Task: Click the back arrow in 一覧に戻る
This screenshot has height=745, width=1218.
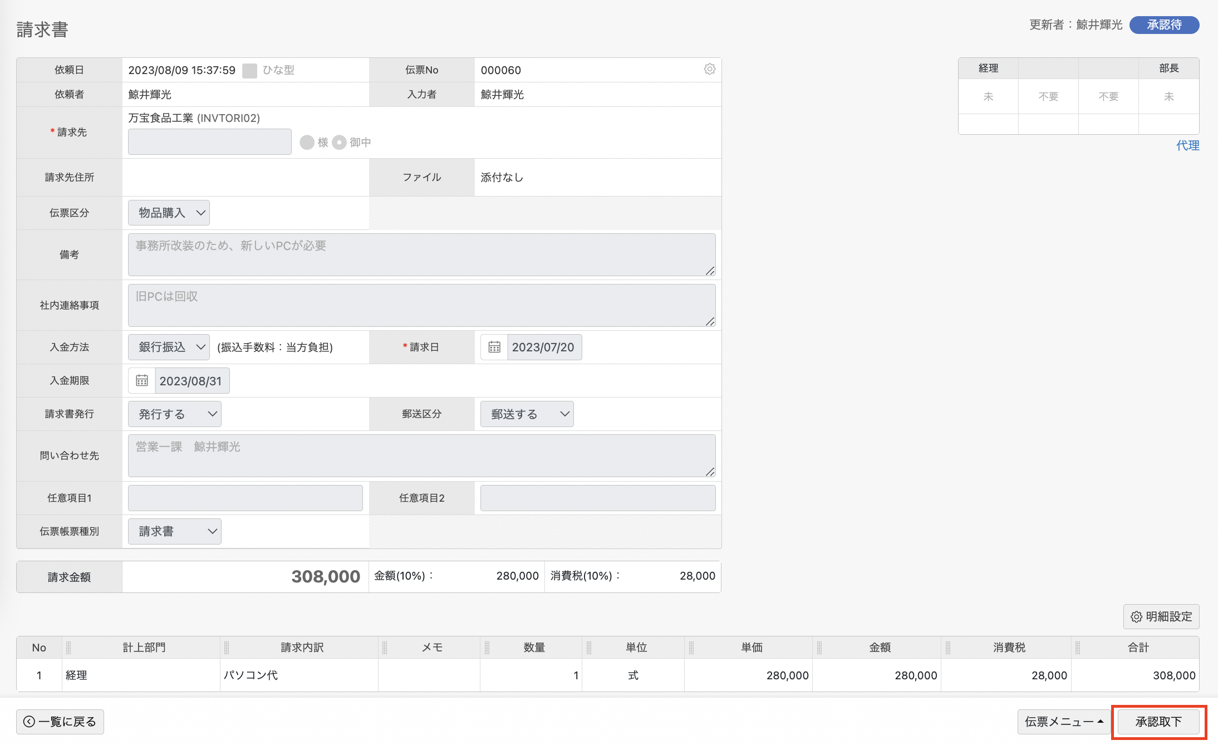Action: tap(29, 722)
